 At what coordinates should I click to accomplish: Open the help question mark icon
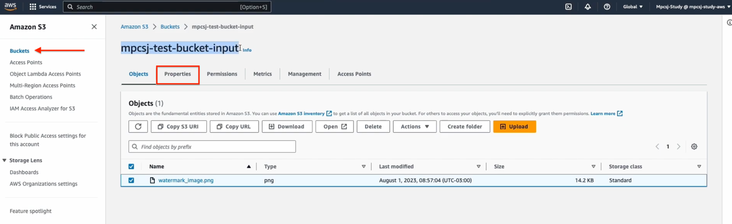coord(607,7)
